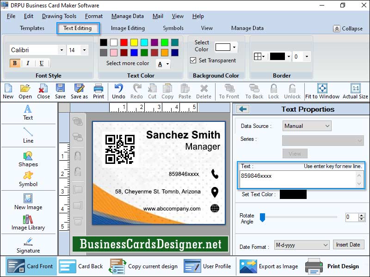Open the Data Source Manual dropdown

(x=307, y=126)
